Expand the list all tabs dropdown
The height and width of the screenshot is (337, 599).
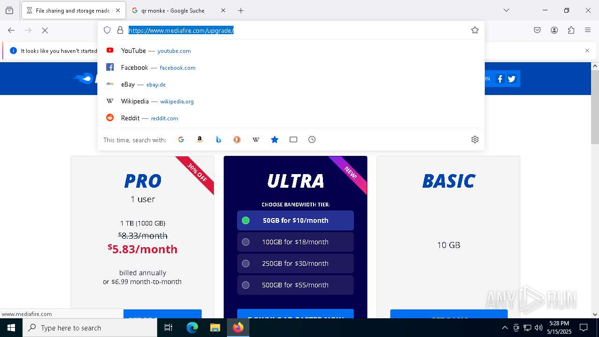pyautogui.click(x=506, y=10)
